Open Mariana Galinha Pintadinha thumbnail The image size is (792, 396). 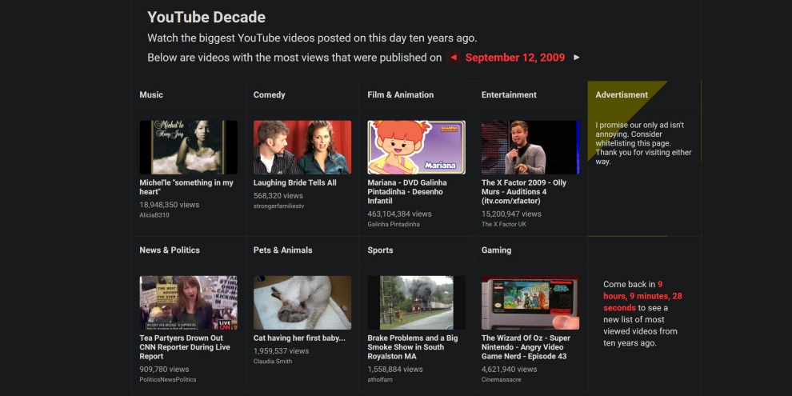[x=416, y=147]
